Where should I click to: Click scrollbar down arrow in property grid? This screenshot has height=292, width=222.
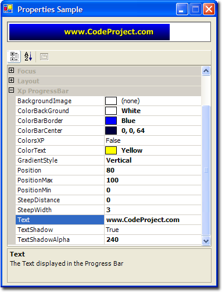[206, 241]
